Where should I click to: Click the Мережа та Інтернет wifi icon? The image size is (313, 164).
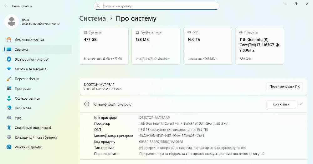tap(9, 69)
